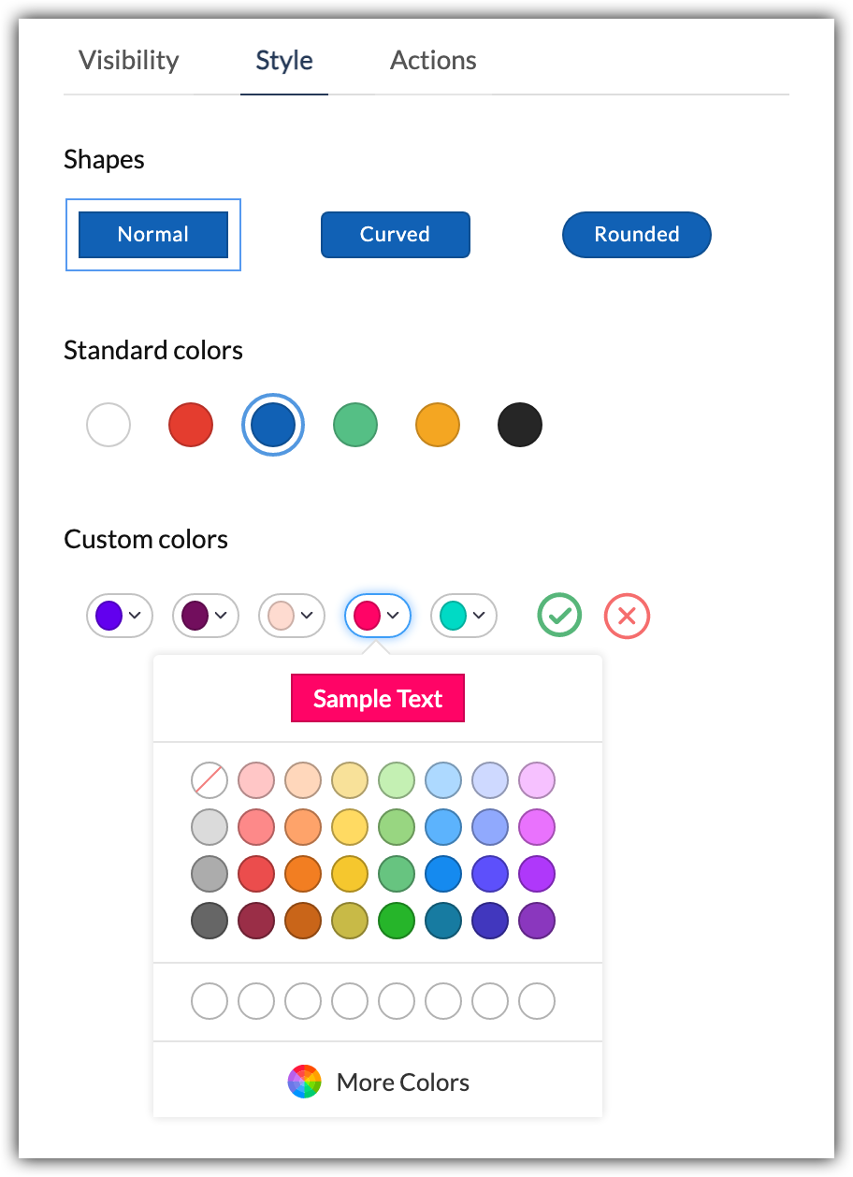The width and height of the screenshot is (853, 1177).
Task: Click the More Colors rainbow wheel icon
Action: click(x=304, y=1082)
